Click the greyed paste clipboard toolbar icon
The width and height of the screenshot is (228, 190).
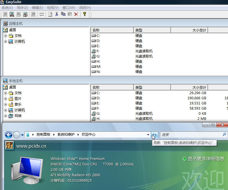coord(70,14)
